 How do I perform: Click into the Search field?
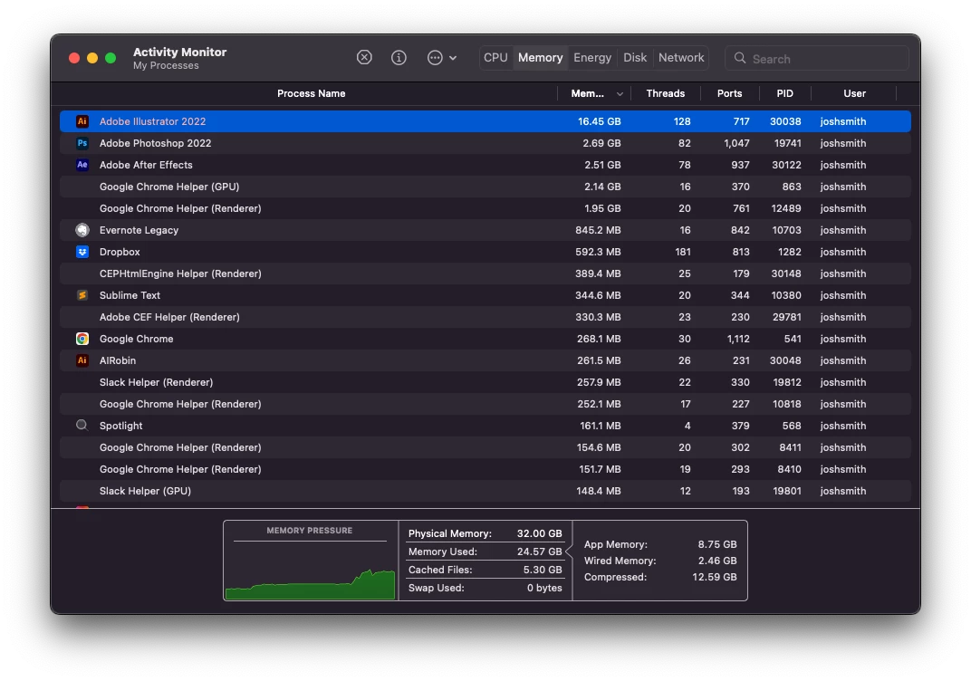point(817,58)
